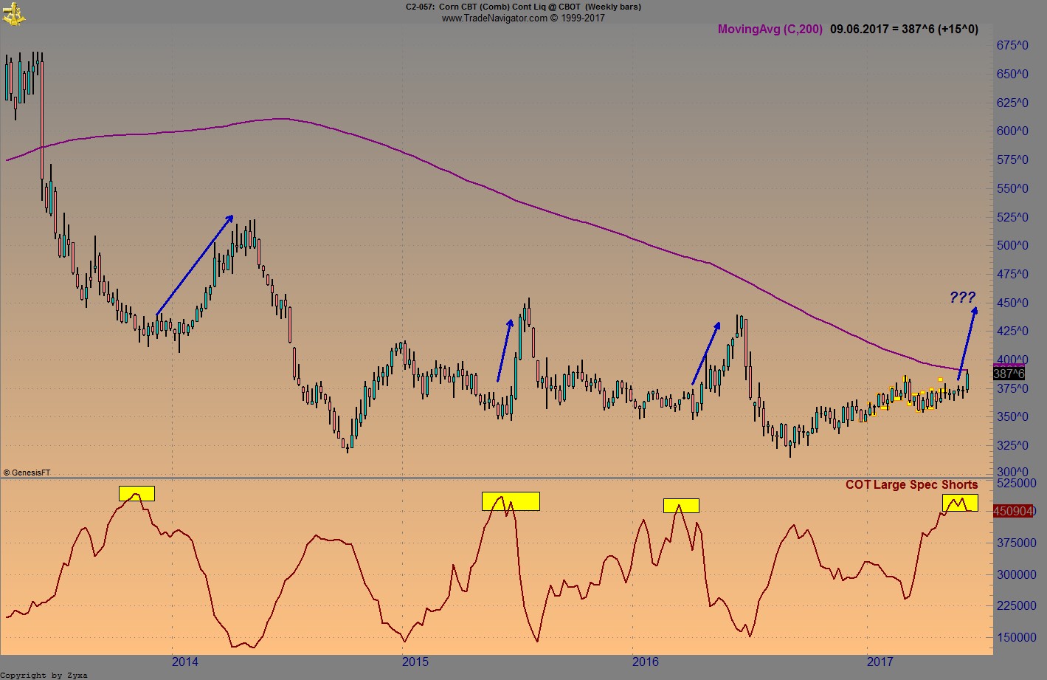Image resolution: width=1047 pixels, height=680 pixels.
Task: Select the COT Large Spec Shorts indicator
Action: click(x=911, y=484)
